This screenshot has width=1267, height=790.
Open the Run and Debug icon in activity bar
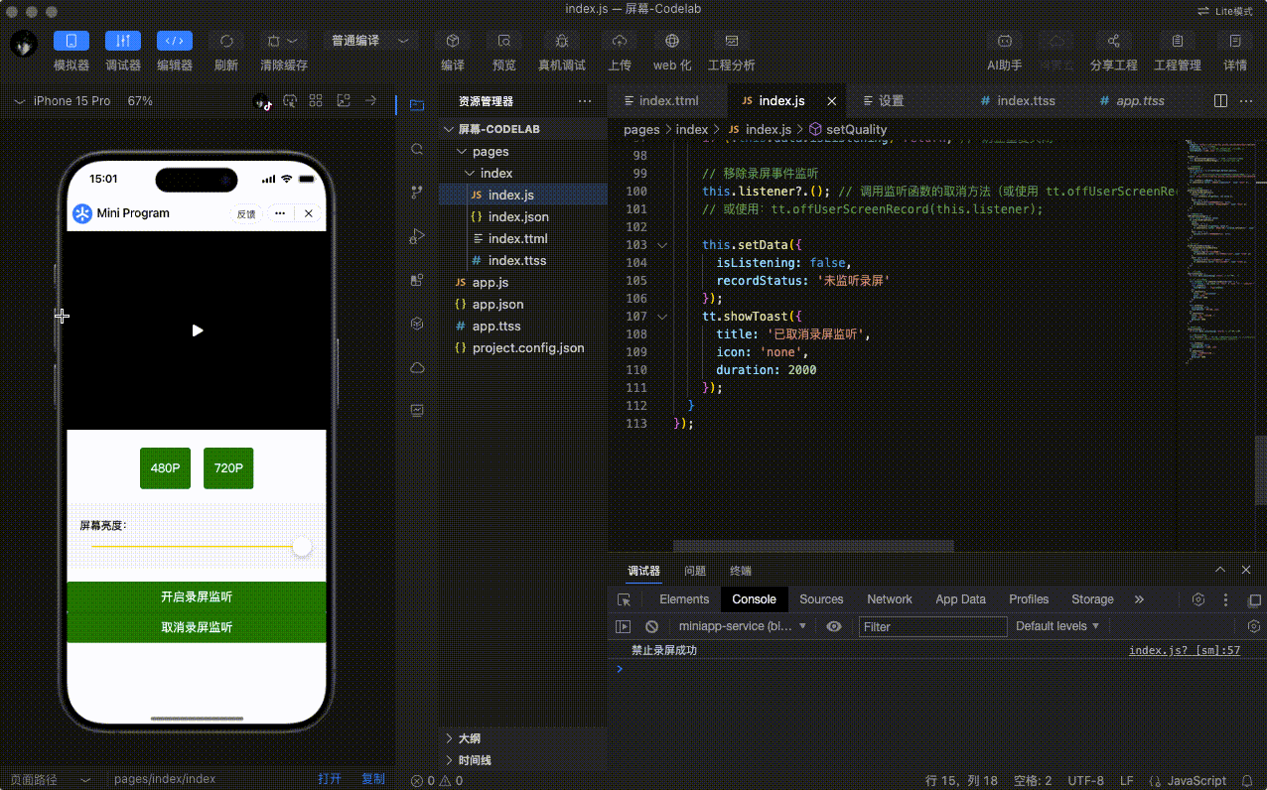pyautogui.click(x=417, y=236)
